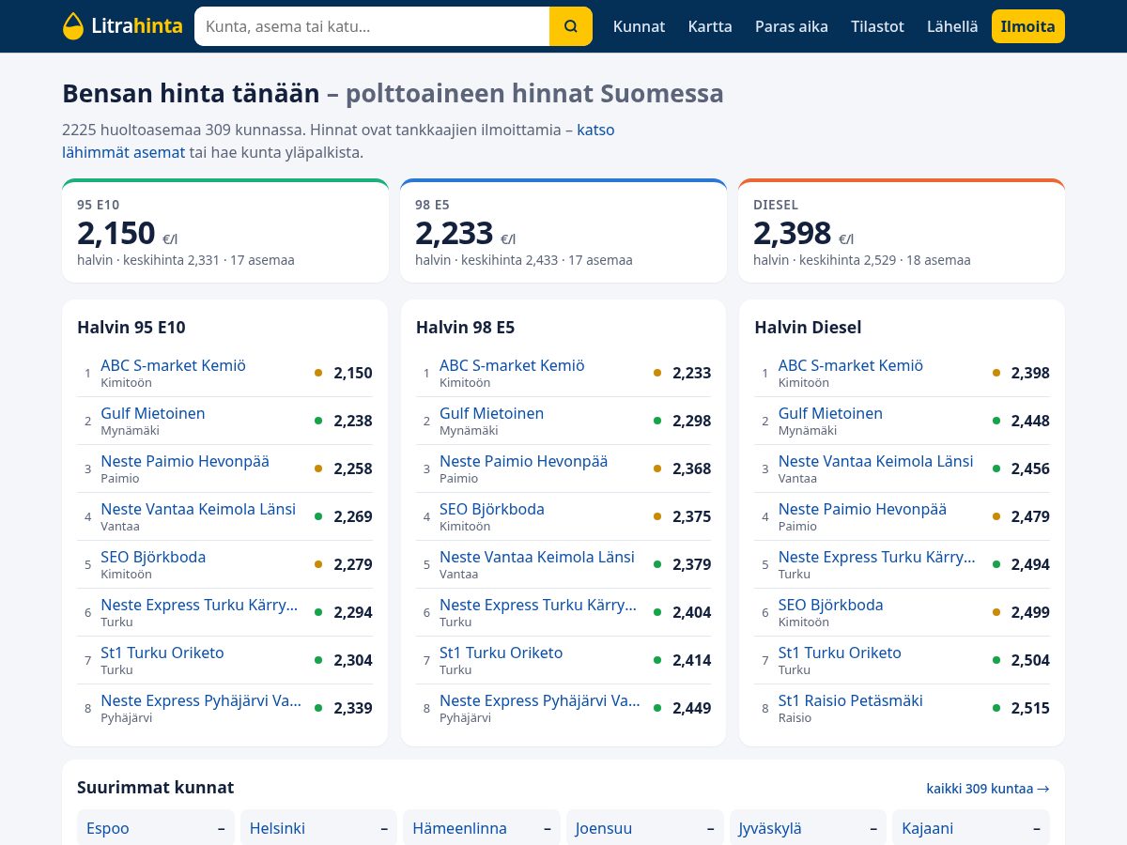The height and width of the screenshot is (845, 1127).
Task: Open Neste Vantaa Keimola Länsi in Diesel list
Action: (876, 461)
